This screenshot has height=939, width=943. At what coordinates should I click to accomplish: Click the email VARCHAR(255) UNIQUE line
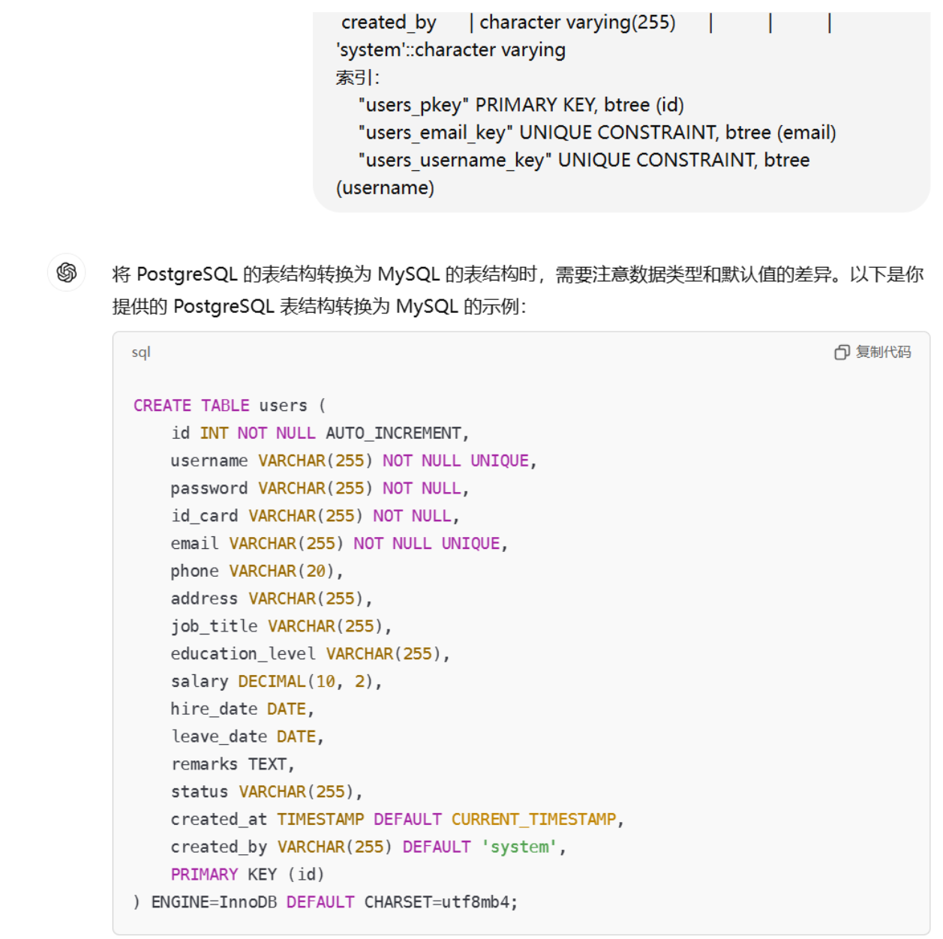pyautogui.click(x=338, y=543)
